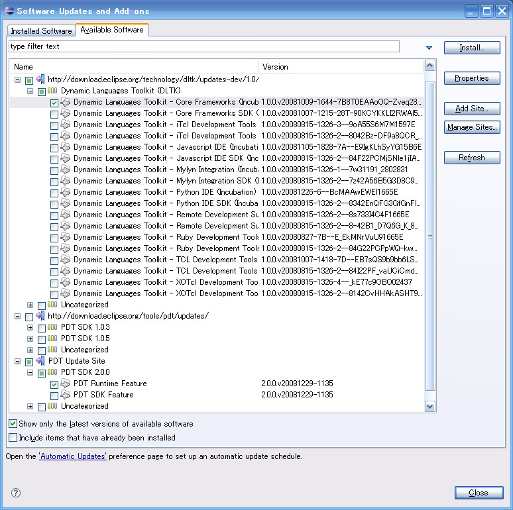
Task: Click the Core Frameworks SDK feature icon
Action: [66, 113]
